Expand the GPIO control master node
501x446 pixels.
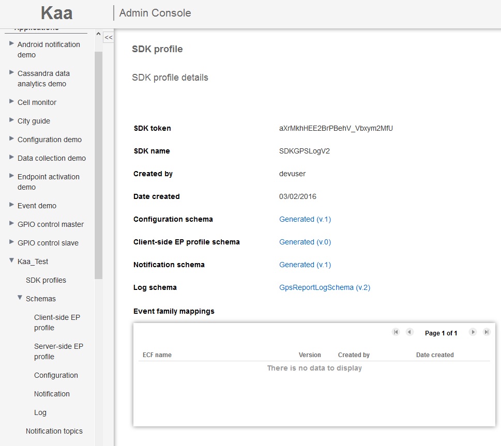point(11,223)
